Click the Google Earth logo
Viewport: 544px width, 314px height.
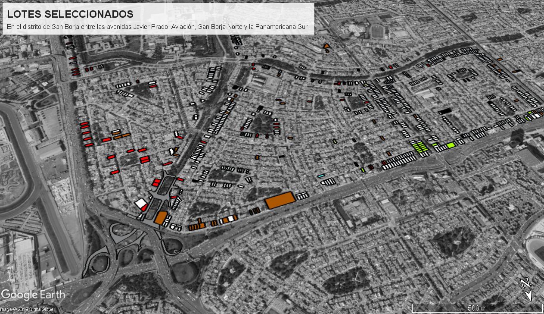tap(33, 295)
